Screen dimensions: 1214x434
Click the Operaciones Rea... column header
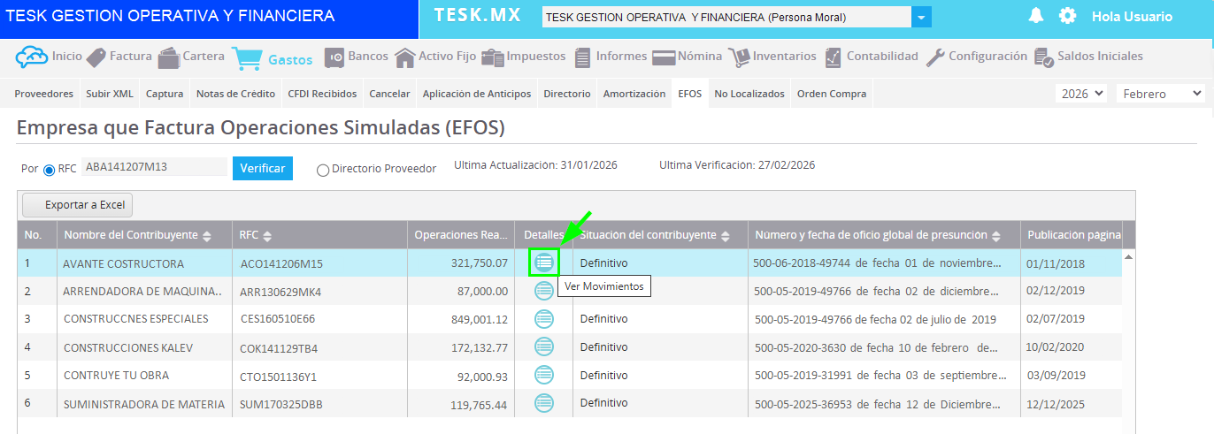(x=461, y=235)
